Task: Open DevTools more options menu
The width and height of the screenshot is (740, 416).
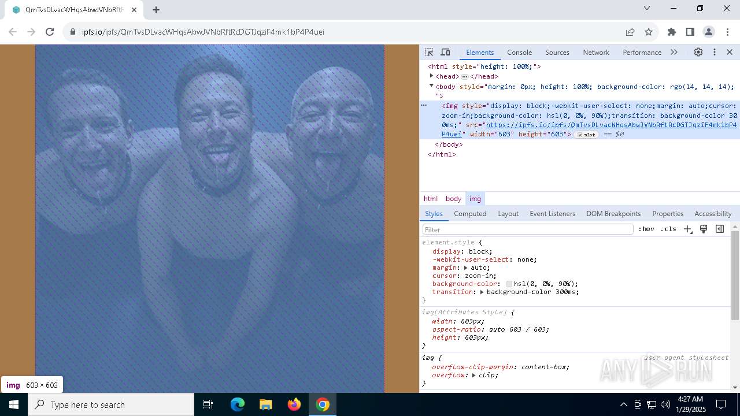Action: click(715, 52)
